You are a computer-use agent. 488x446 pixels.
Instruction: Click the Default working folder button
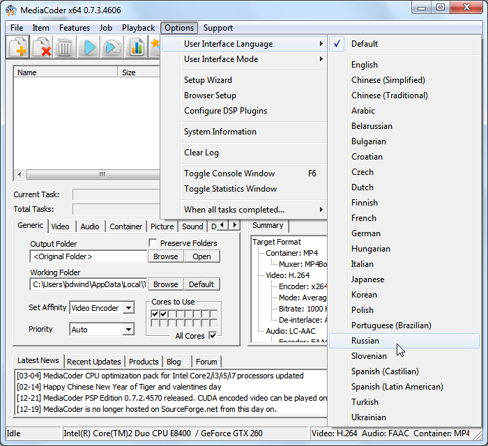(x=201, y=284)
